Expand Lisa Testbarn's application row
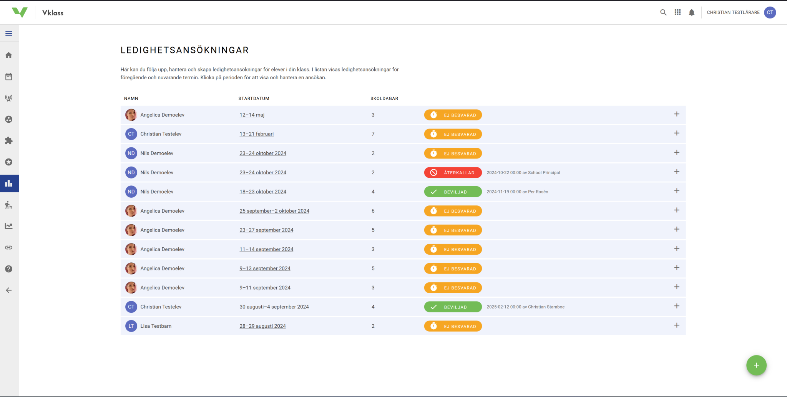The width and height of the screenshot is (787, 397). [677, 325]
